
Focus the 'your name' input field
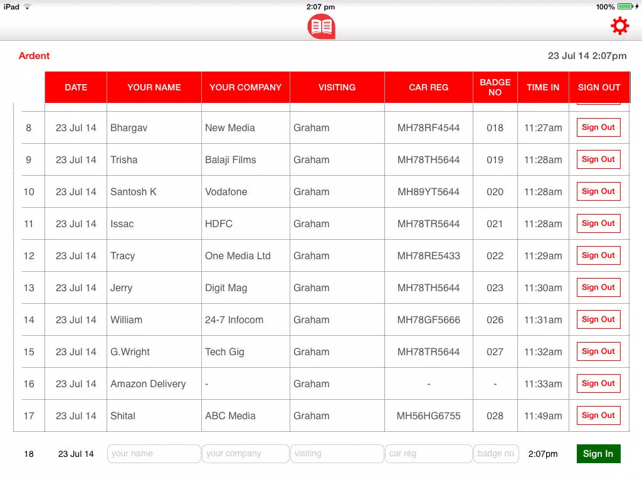pyautogui.click(x=154, y=454)
